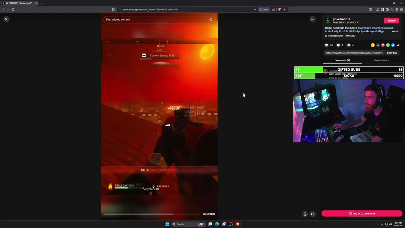Share via the red send-to-friends icon
Viewport: 405px width, 228px height.
click(x=383, y=45)
